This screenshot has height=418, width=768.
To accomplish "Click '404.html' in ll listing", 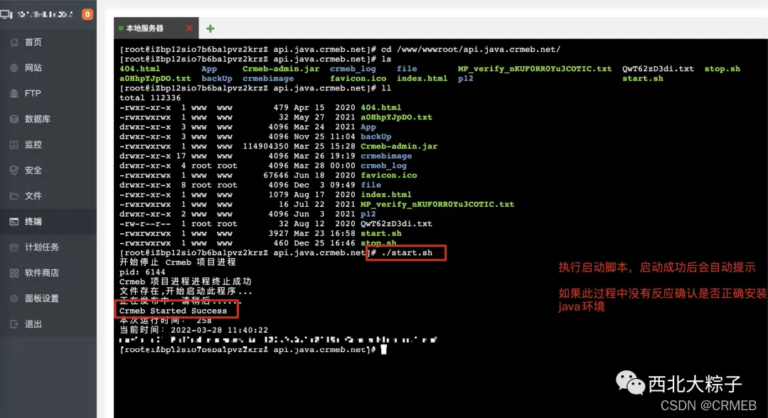I will click(381, 107).
